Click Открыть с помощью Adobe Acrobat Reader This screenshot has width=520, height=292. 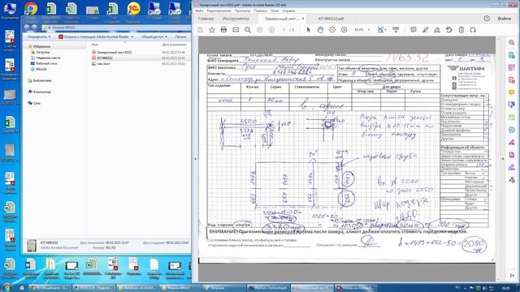[x=94, y=36]
